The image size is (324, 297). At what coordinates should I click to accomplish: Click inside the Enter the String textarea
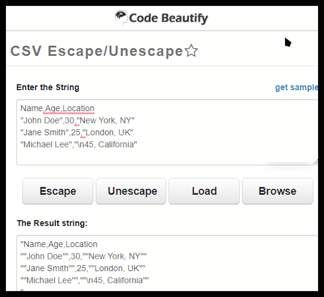coord(167,132)
